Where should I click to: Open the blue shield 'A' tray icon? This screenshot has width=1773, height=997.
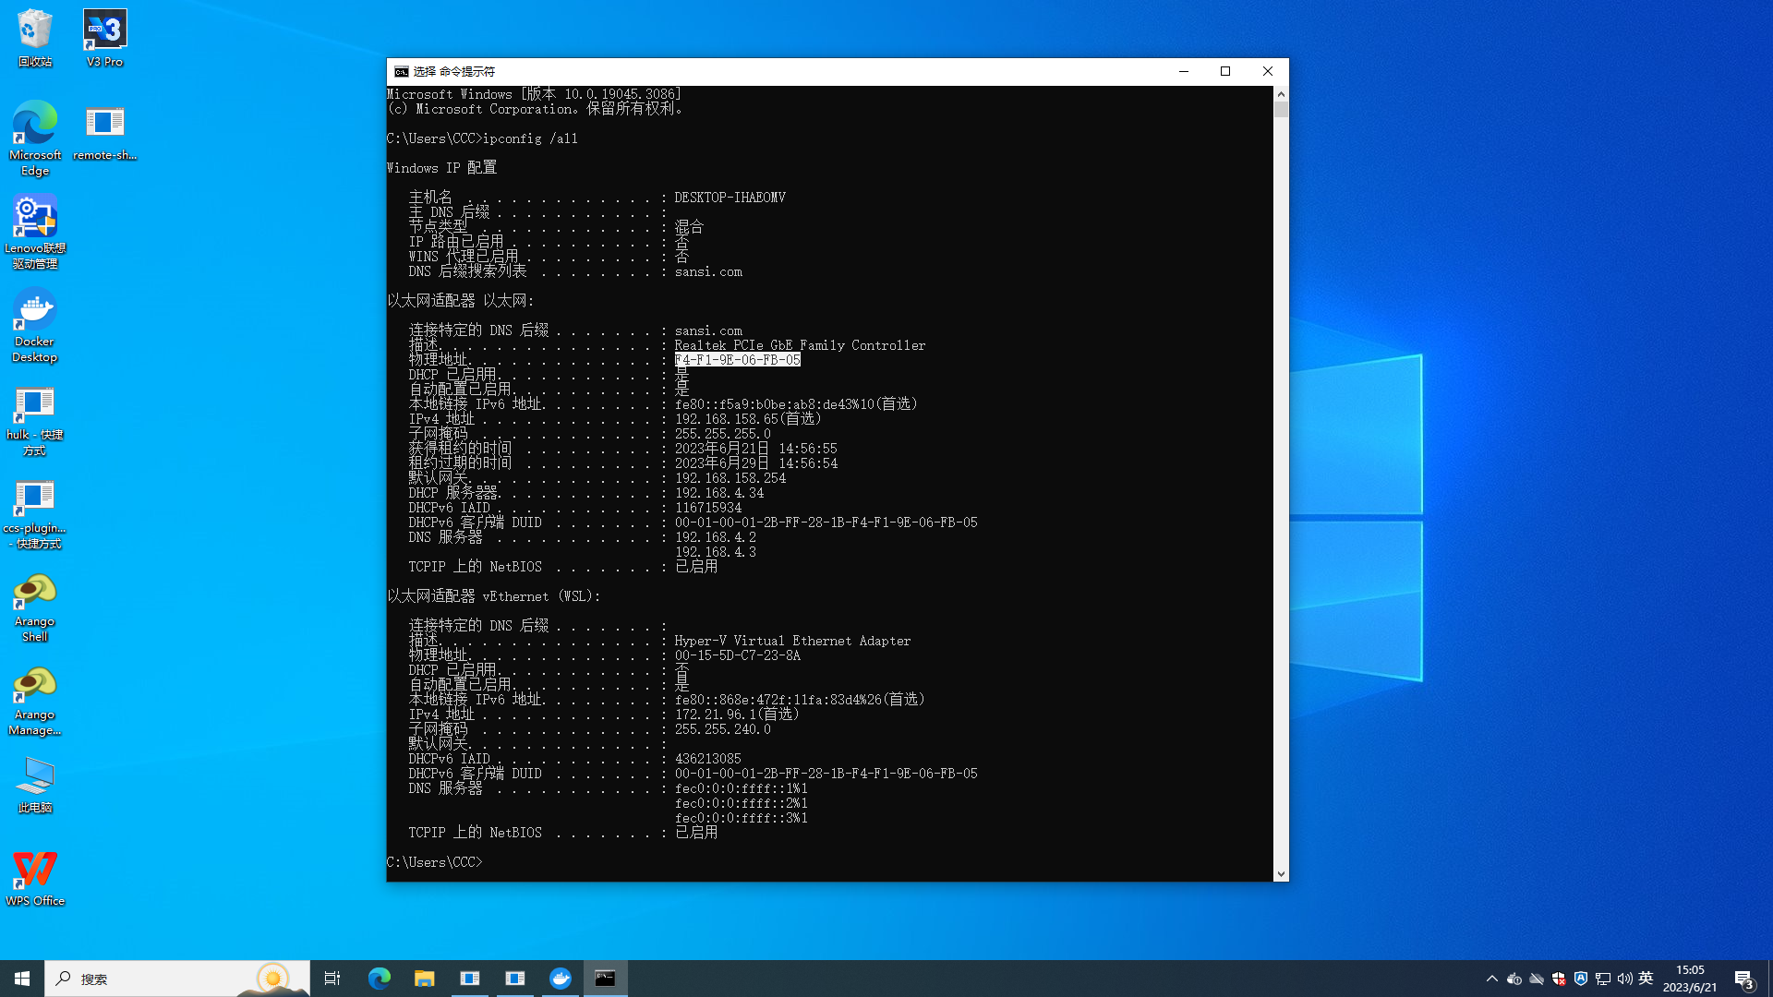(x=1581, y=979)
